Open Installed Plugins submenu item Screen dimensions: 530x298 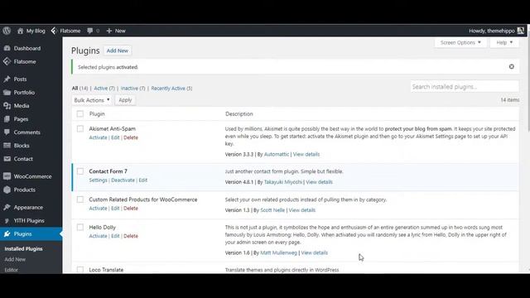point(24,248)
